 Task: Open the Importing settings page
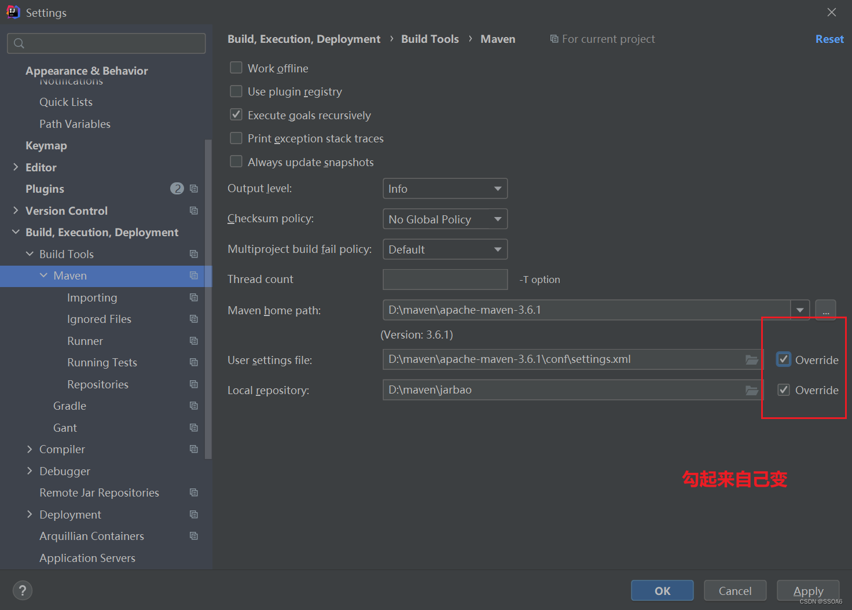point(92,297)
